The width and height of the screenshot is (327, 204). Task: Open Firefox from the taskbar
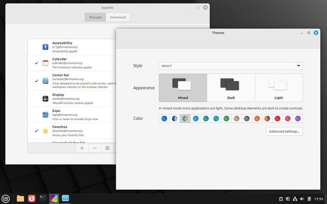32,198
